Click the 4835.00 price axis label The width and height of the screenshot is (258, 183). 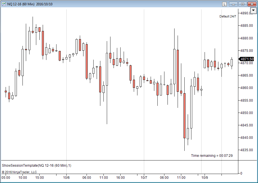(246, 150)
